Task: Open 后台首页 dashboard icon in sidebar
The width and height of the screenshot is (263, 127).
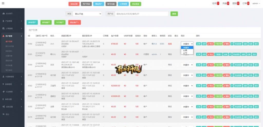Action: 3,13
